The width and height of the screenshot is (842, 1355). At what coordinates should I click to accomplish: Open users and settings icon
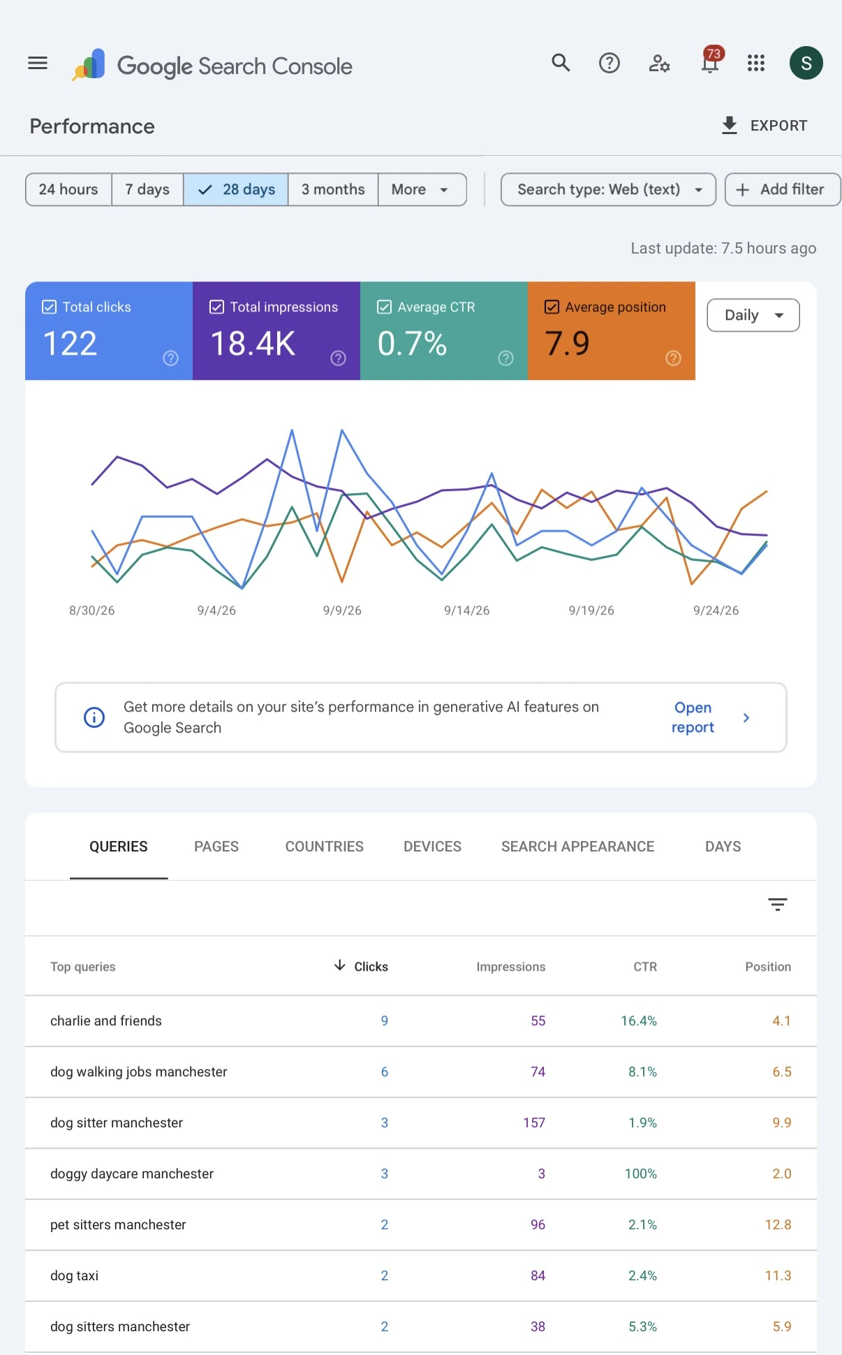click(x=659, y=64)
